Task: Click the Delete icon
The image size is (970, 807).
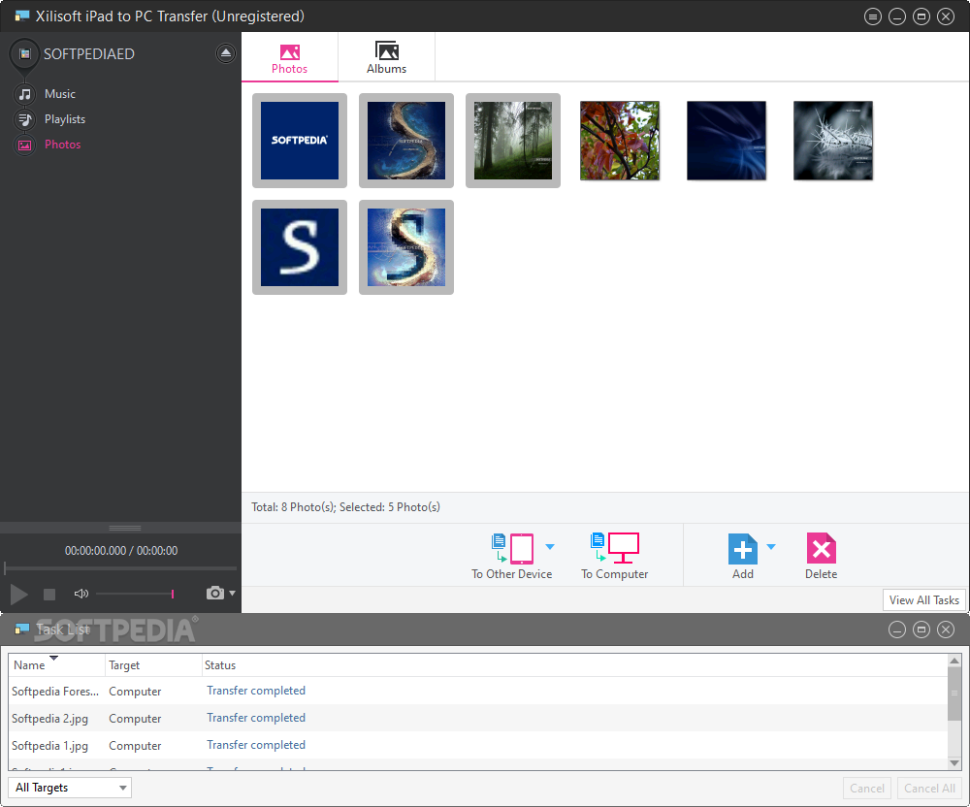Action: [821, 549]
